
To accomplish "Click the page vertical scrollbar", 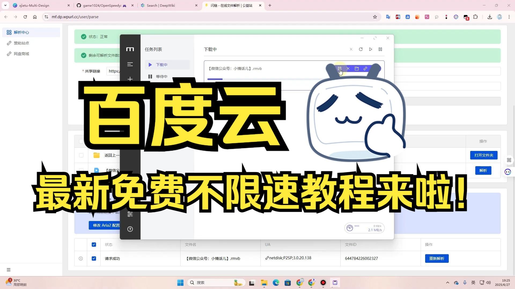I will tap(514, 190).
